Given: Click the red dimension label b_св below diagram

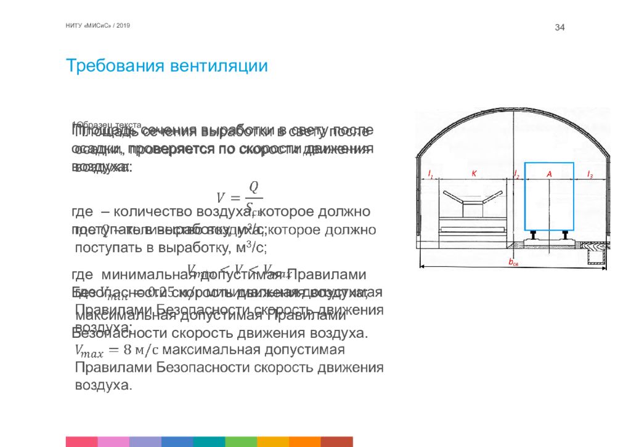Looking at the screenshot, I should [x=513, y=262].
